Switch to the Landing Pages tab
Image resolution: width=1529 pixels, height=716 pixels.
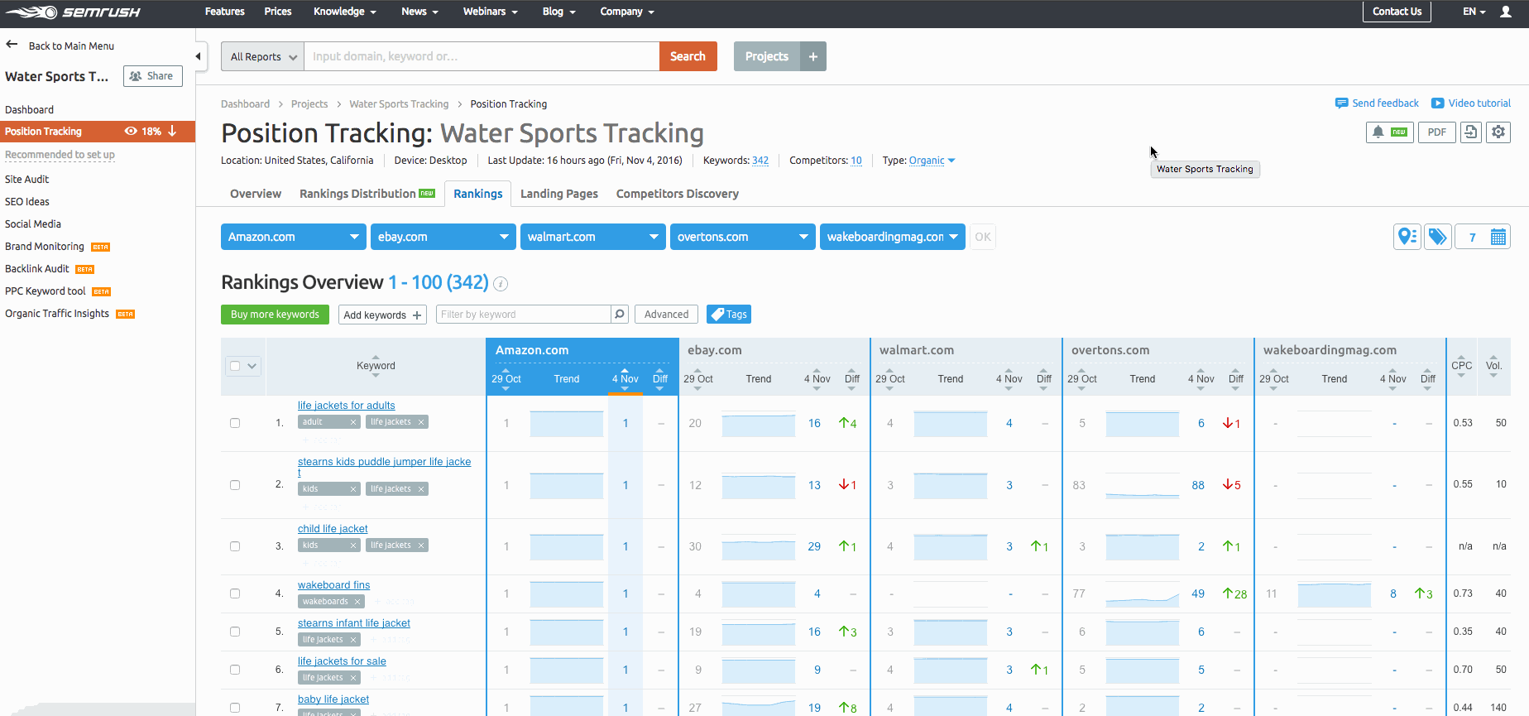pyautogui.click(x=558, y=194)
